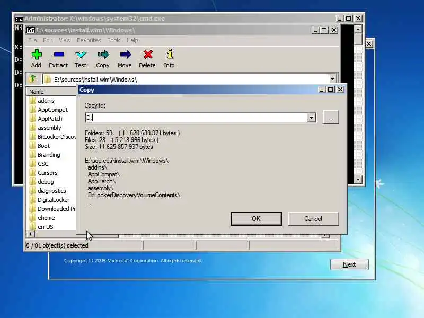Click the down arrow on the cmd window scrollbar
The height and width of the screenshot is (318, 424).
point(358,179)
